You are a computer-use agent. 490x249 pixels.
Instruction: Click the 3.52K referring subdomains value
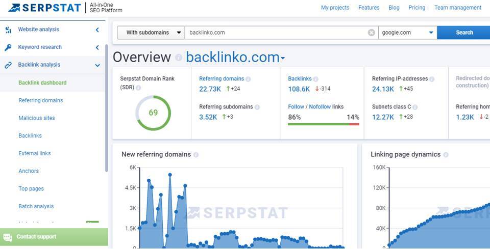208,118
